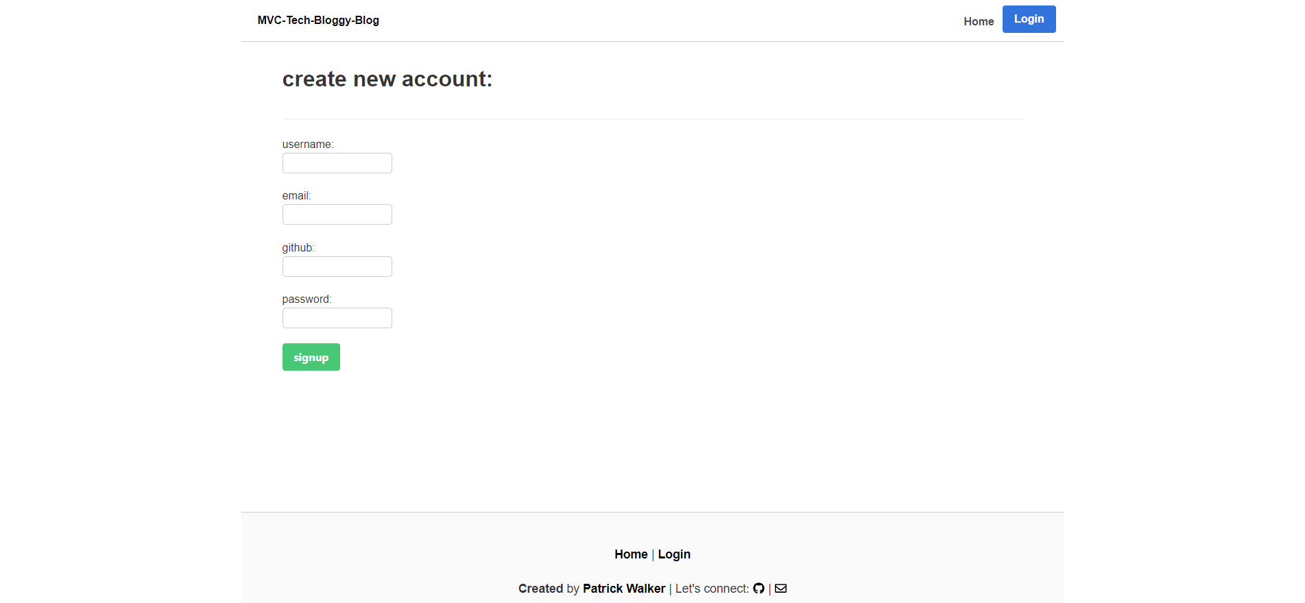This screenshot has height=603, width=1305.
Task: Focus the password input field
Action: (x=337, y=318)
